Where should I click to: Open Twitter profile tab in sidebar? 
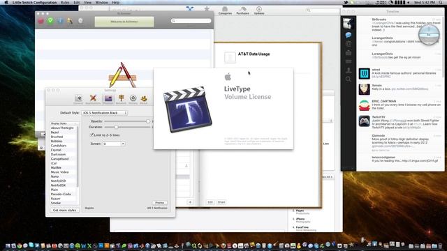tap(349, 70)
